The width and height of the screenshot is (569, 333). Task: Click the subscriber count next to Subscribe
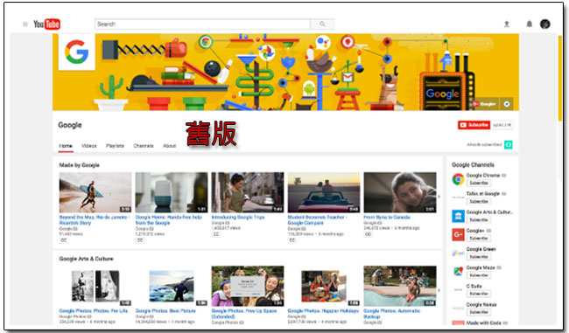pos(502,125)
